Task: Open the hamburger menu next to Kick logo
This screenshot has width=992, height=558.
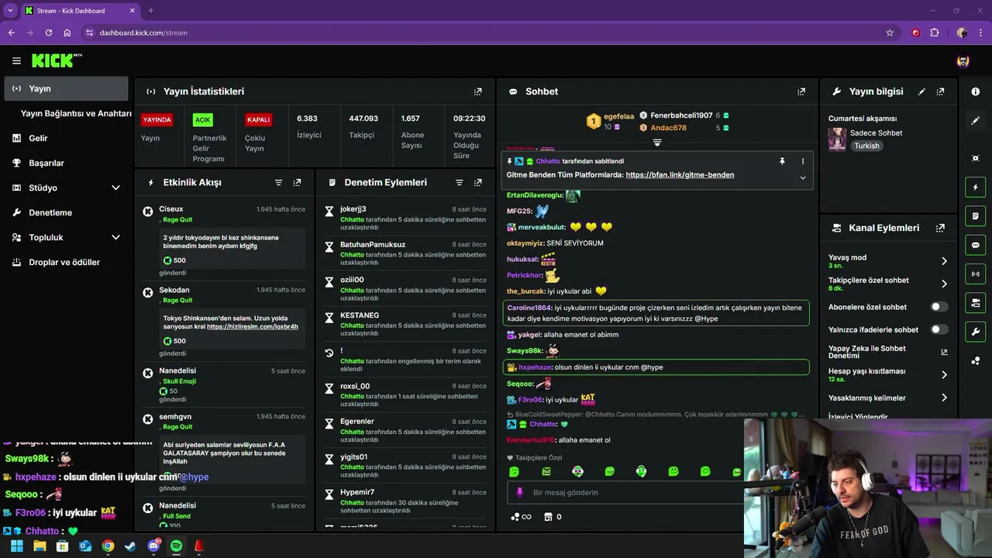Action: point(16,60)
